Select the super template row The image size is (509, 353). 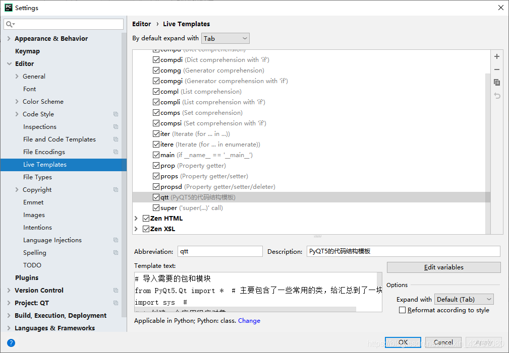[x=311, y=208]
